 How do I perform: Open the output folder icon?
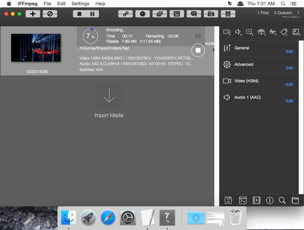coord(295,200)
